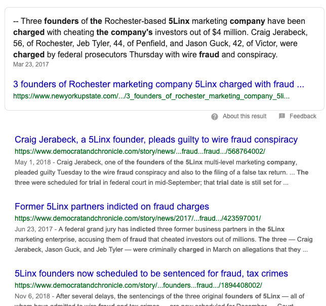326x306 pixels.
Task: Click the featured snippet paragraph text
Action: (x=160, y=38)
